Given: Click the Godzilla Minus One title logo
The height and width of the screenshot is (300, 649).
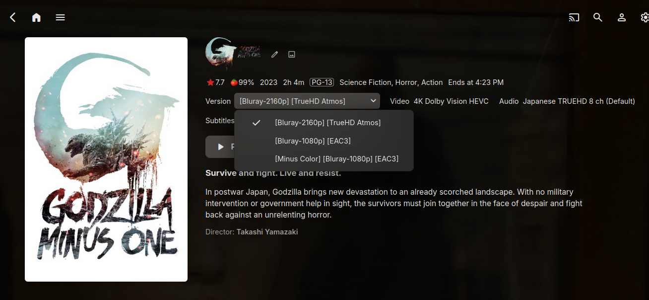Looking at the screenshot, I should point(234,54).
